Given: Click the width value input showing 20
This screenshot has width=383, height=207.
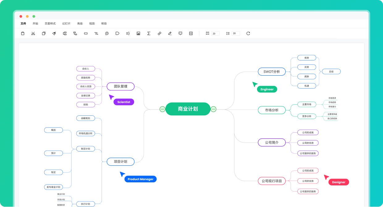Looking at the screenshot, I should [x=215, y=33].
